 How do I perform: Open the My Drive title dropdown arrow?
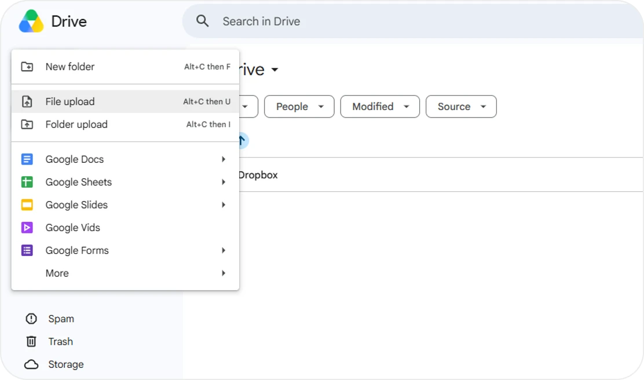[x=275, y=70]
